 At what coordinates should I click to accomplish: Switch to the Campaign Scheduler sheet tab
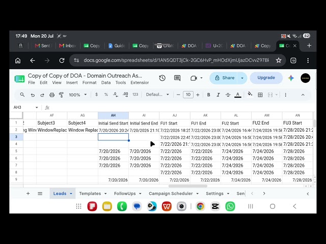click(x=171, y=194)
